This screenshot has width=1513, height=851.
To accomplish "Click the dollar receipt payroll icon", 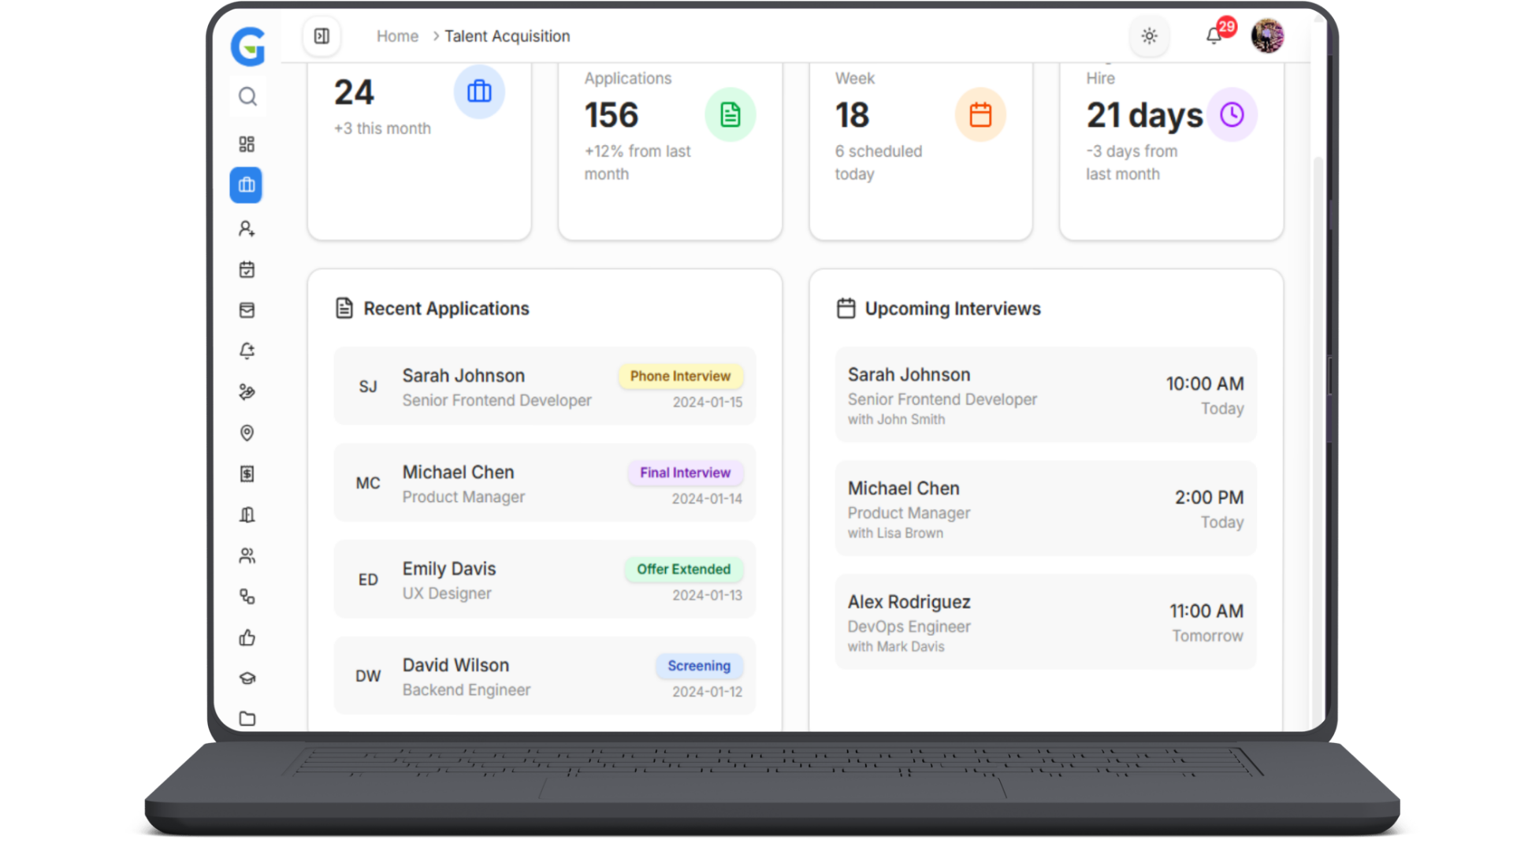I will (x=247, y=474).
